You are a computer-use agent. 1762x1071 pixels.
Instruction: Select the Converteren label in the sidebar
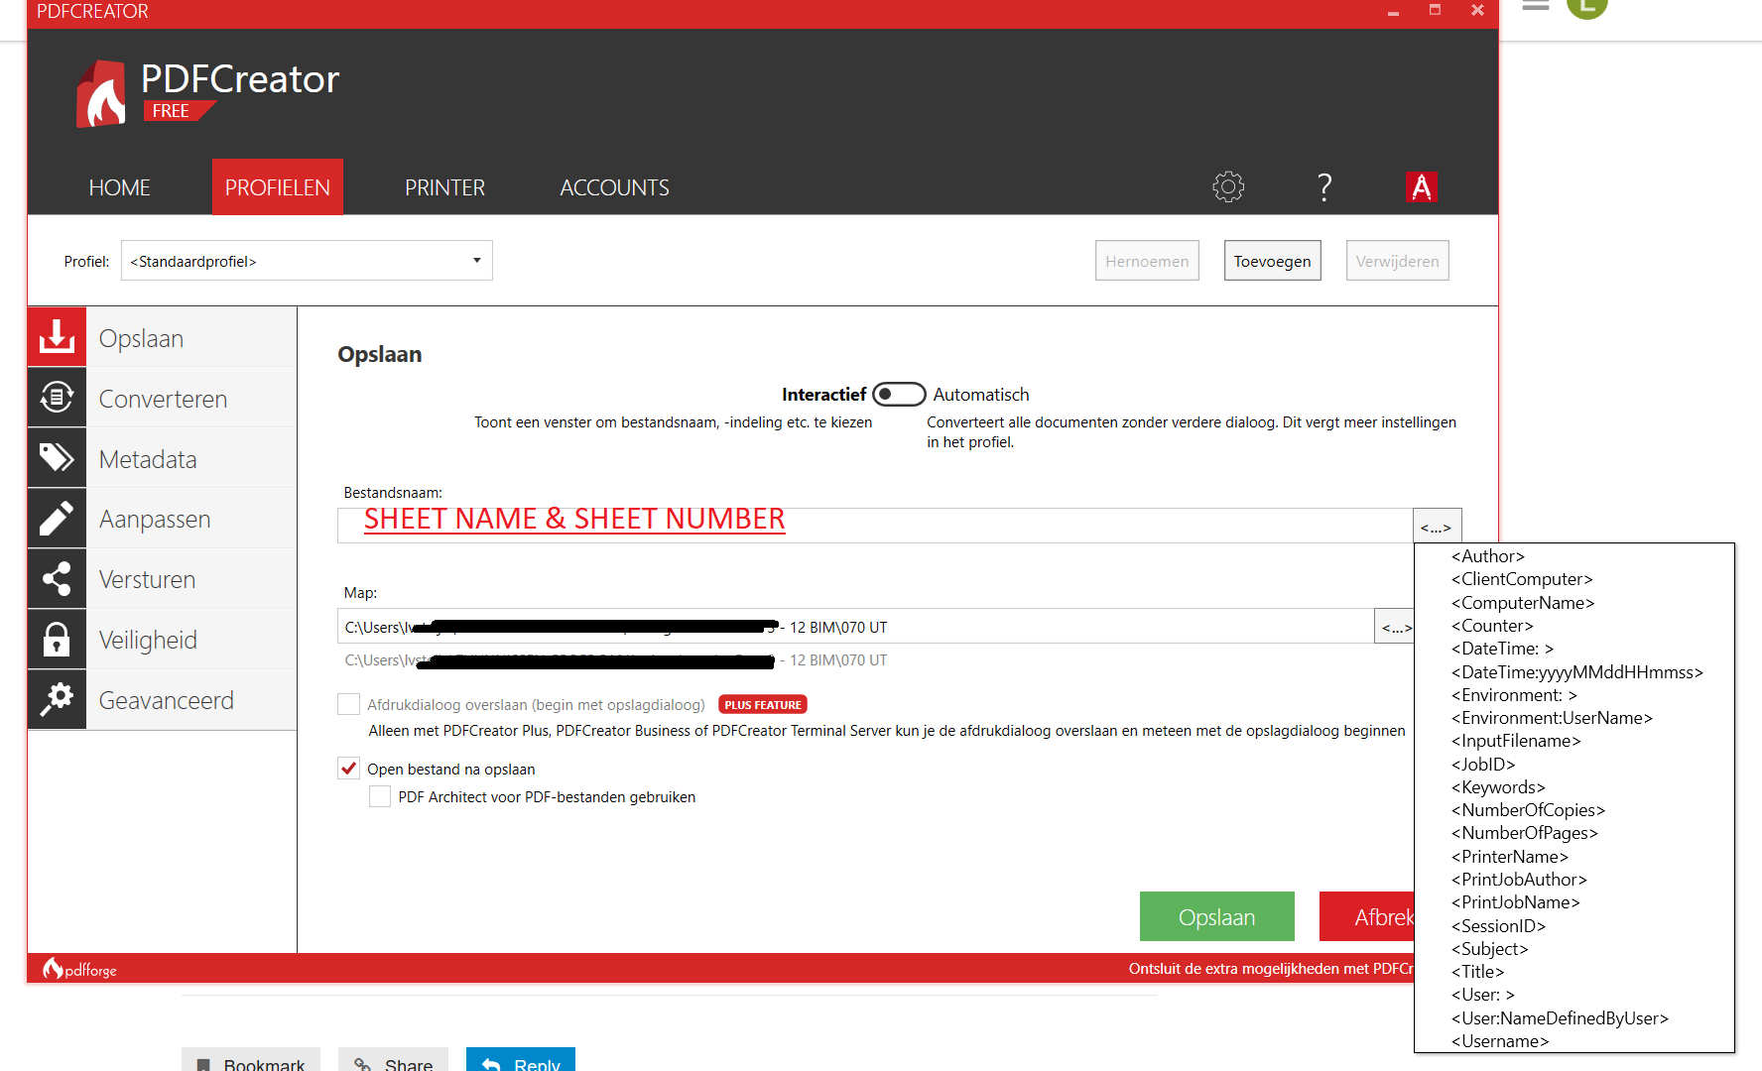163,399
